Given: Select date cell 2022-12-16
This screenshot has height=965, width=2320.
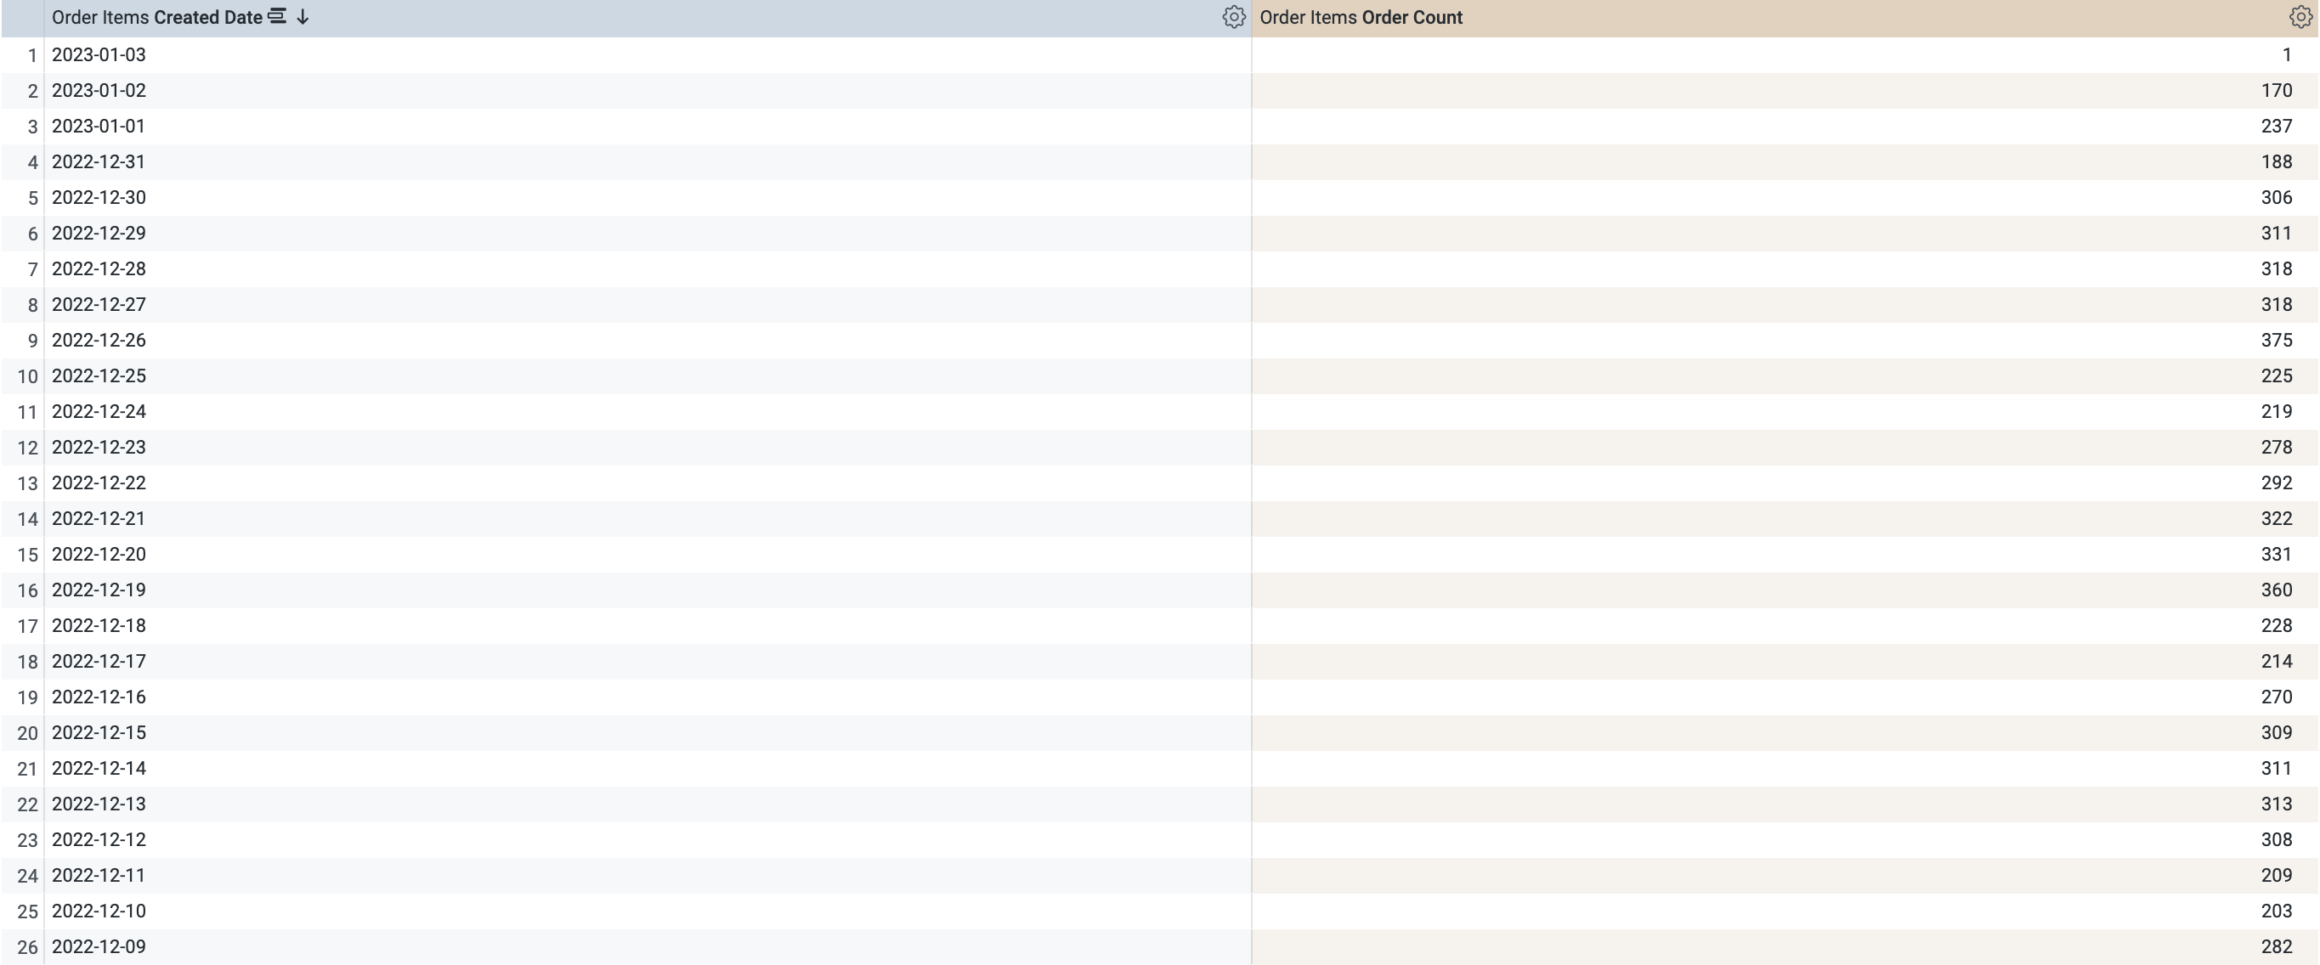Looking at the screenshot, I should click(x=99, y=697).
